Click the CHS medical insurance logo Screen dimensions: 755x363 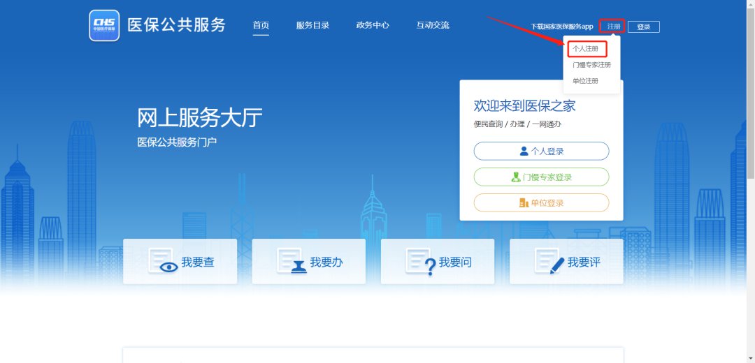click(104, 26)
